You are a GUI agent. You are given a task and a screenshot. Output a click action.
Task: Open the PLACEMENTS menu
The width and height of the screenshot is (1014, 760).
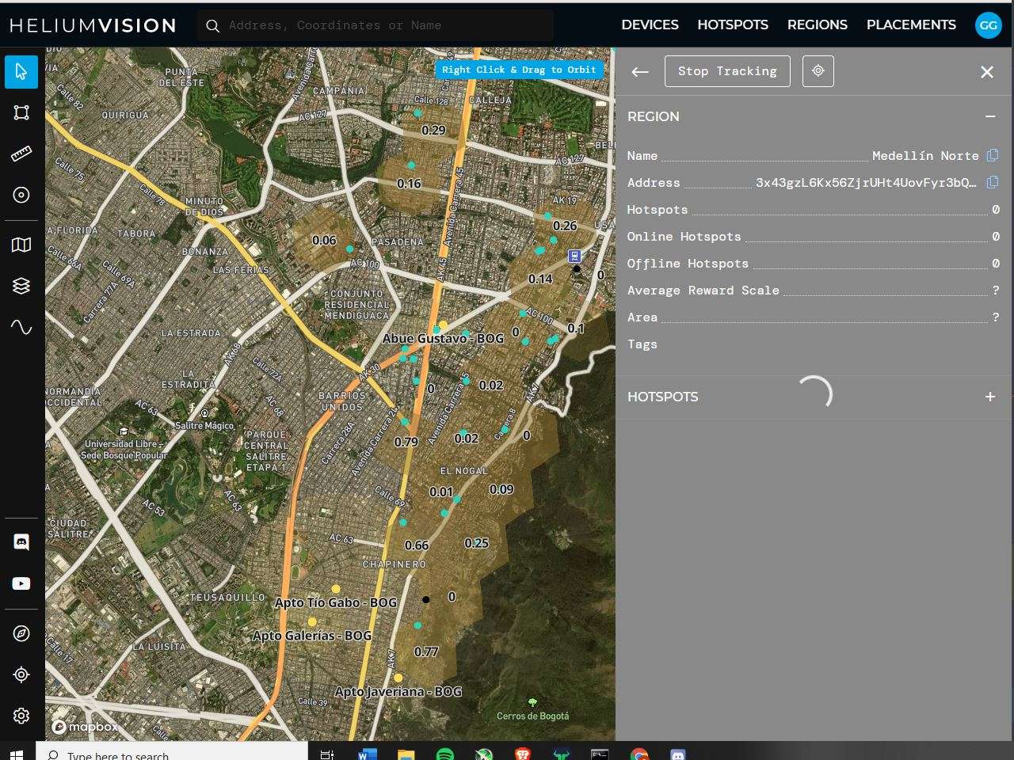click(x=911, y=25)
